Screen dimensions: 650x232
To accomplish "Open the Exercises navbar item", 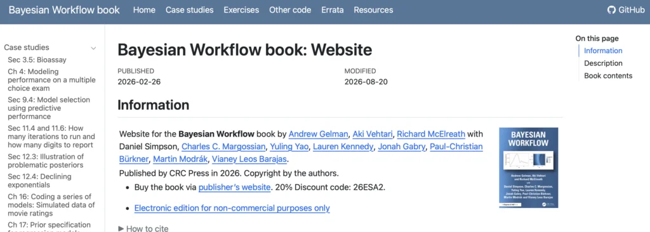I will coord(241,10).
